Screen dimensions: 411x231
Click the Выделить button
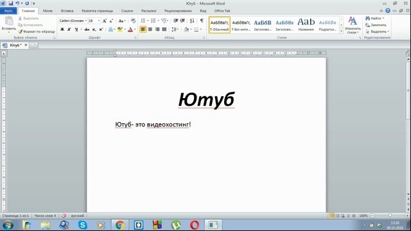pyautogui.click(x=378, y=31)
